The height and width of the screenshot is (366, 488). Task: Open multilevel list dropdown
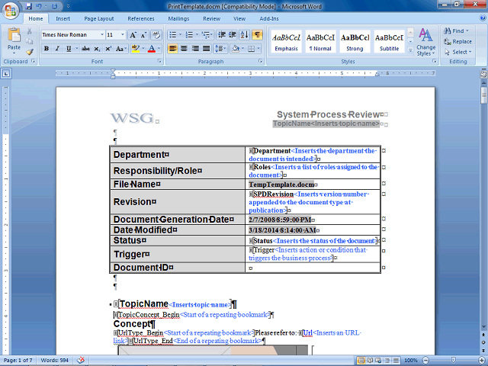[x=212, y=34]
